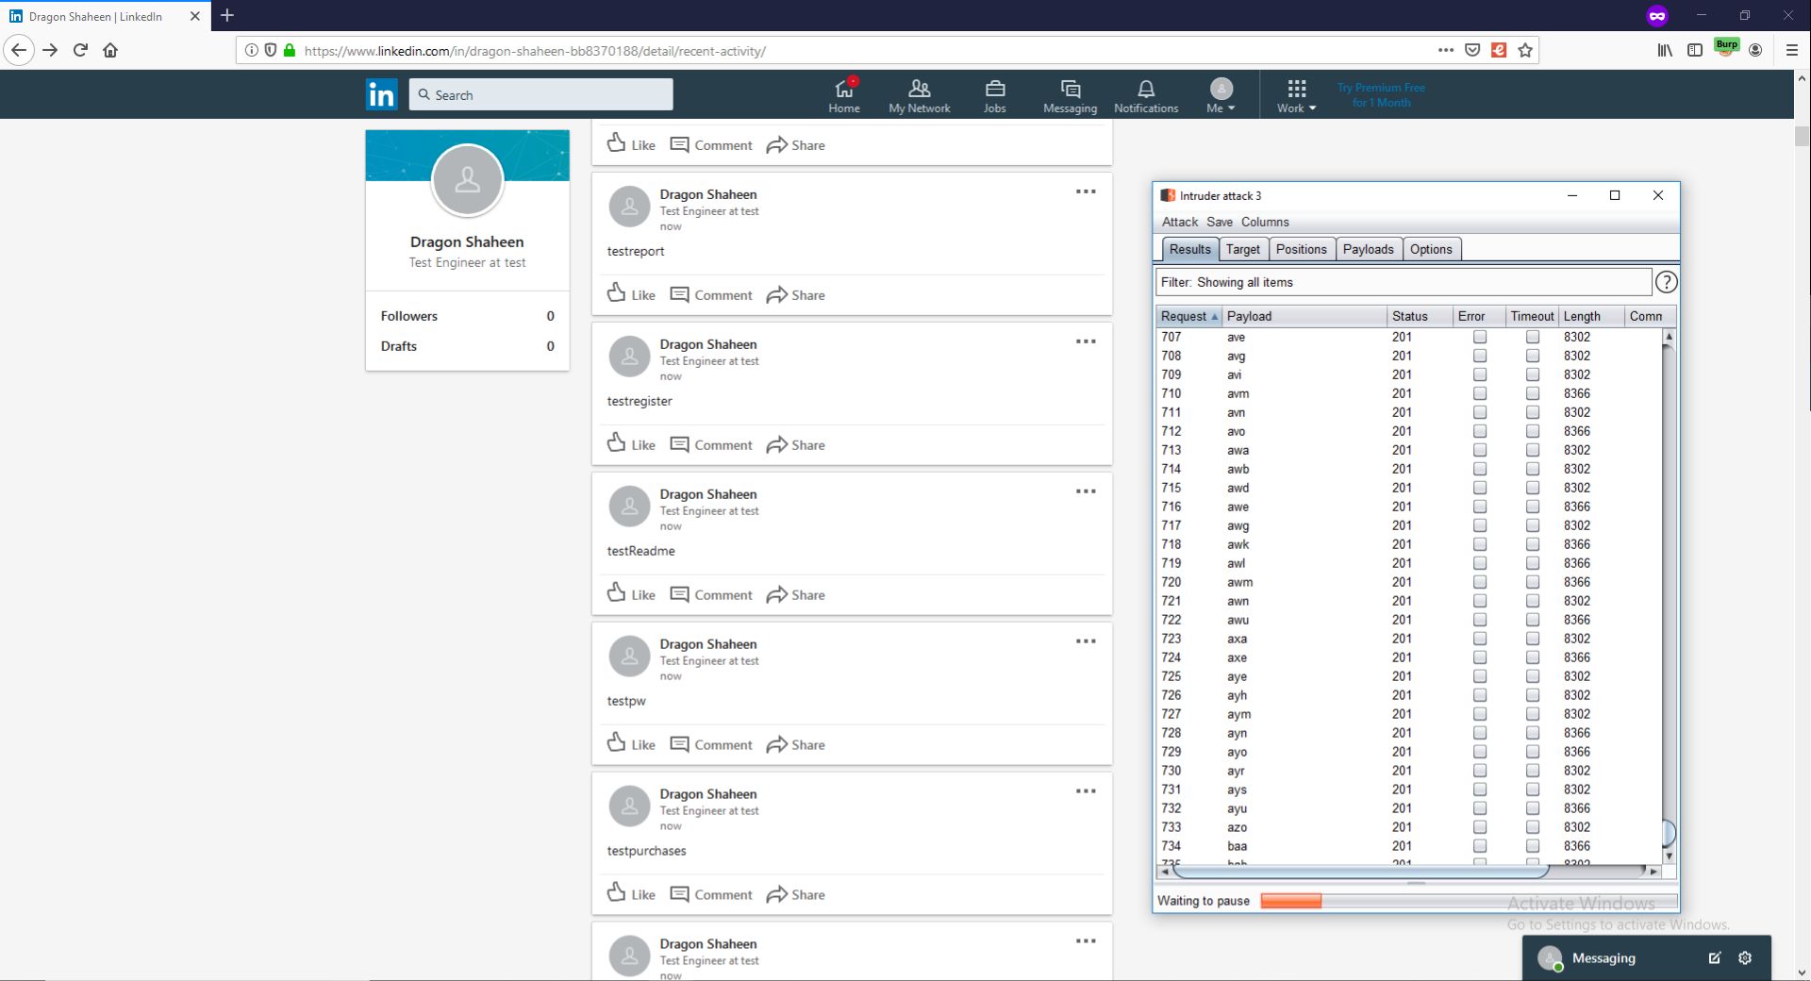Open the Columns menu in Intruder
Screen dimensions: 1811x981
coord(1265,222)
